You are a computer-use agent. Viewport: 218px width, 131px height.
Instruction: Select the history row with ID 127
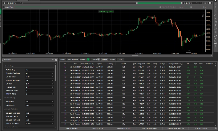point(137,84)
